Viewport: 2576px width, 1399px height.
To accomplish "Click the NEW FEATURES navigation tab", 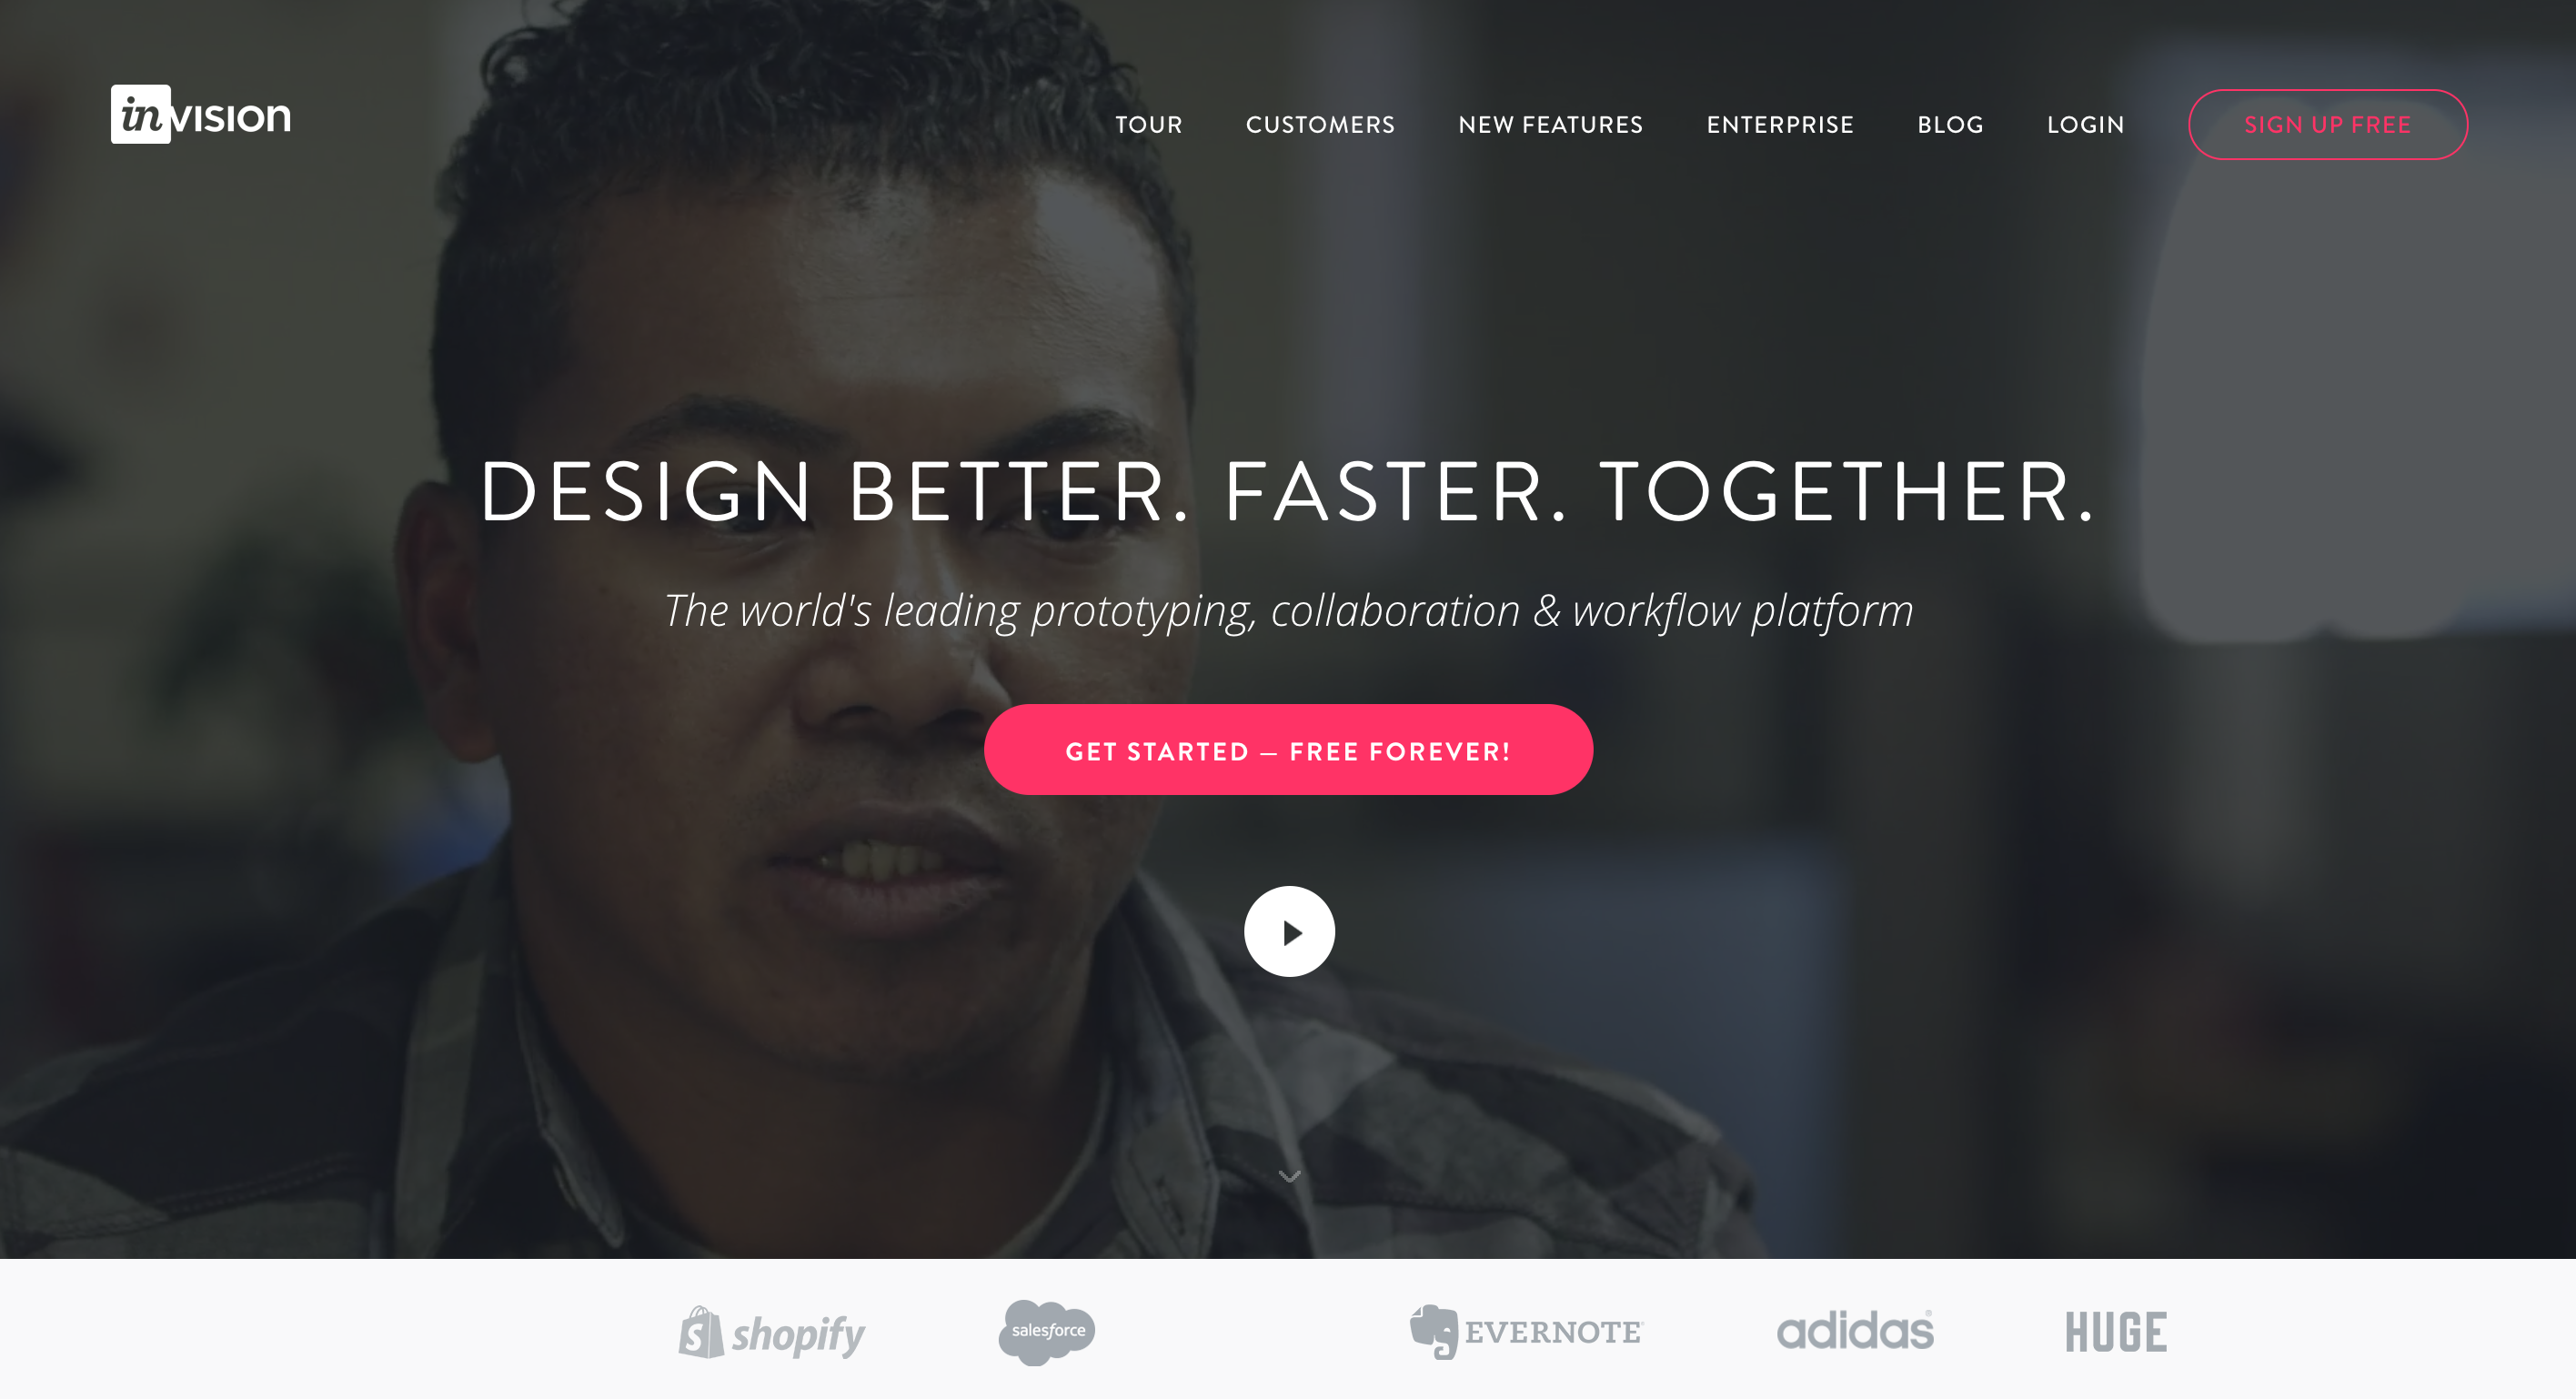I will (1548, 124).
